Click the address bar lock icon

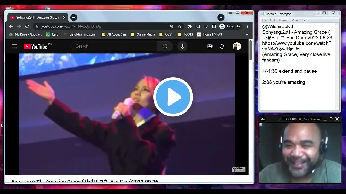tap(37, 26)
